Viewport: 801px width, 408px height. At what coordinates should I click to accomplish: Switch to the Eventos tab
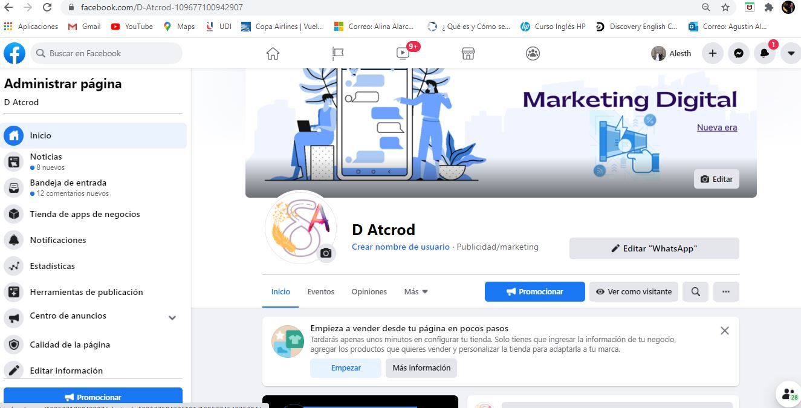tap(320, 291)
